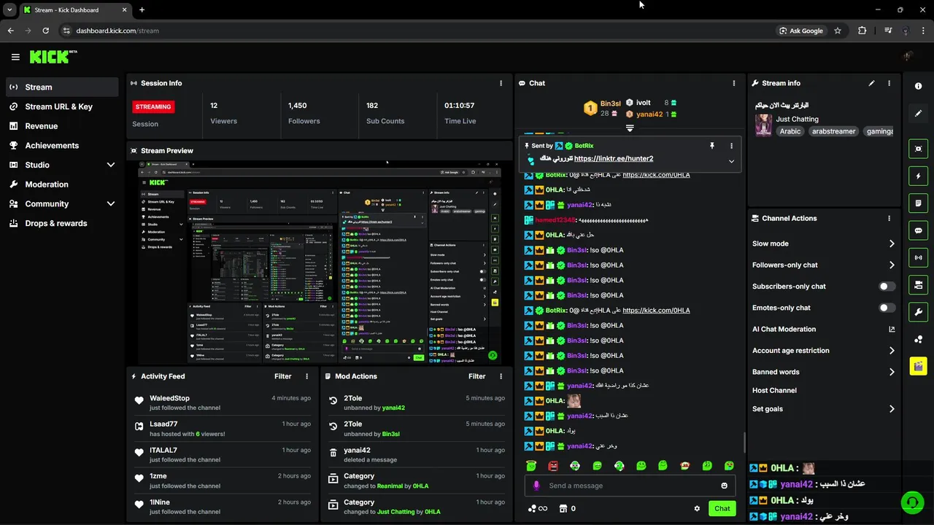Click the green headset support bubble
This screenshot has height=525, width=934.
911,502
